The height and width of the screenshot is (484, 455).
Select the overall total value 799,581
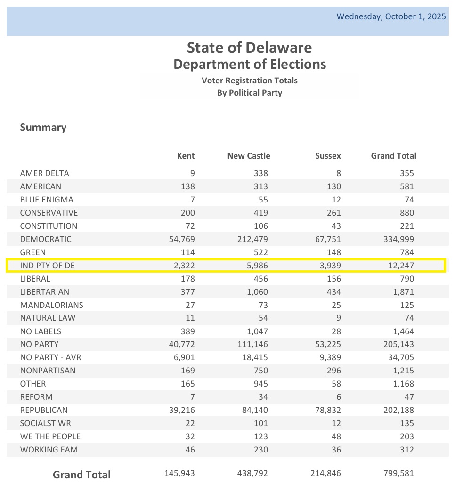398,473
